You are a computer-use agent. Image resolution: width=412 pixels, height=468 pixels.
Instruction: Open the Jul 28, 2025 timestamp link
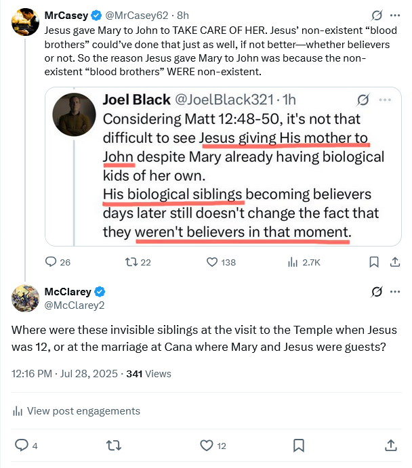pos(85,373)
